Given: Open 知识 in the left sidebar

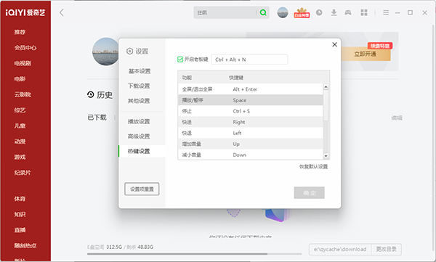Looking at the screenshot, I should point(20,214).
